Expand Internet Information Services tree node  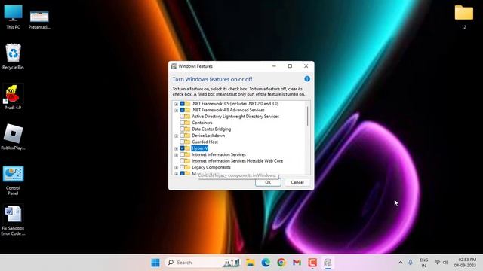coord(176,155)
